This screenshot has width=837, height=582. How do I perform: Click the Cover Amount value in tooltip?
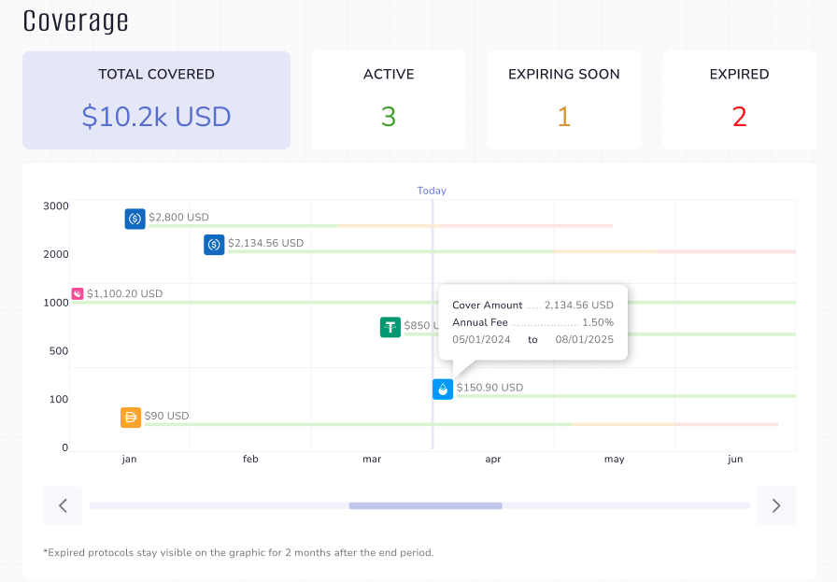pos(578,305)
